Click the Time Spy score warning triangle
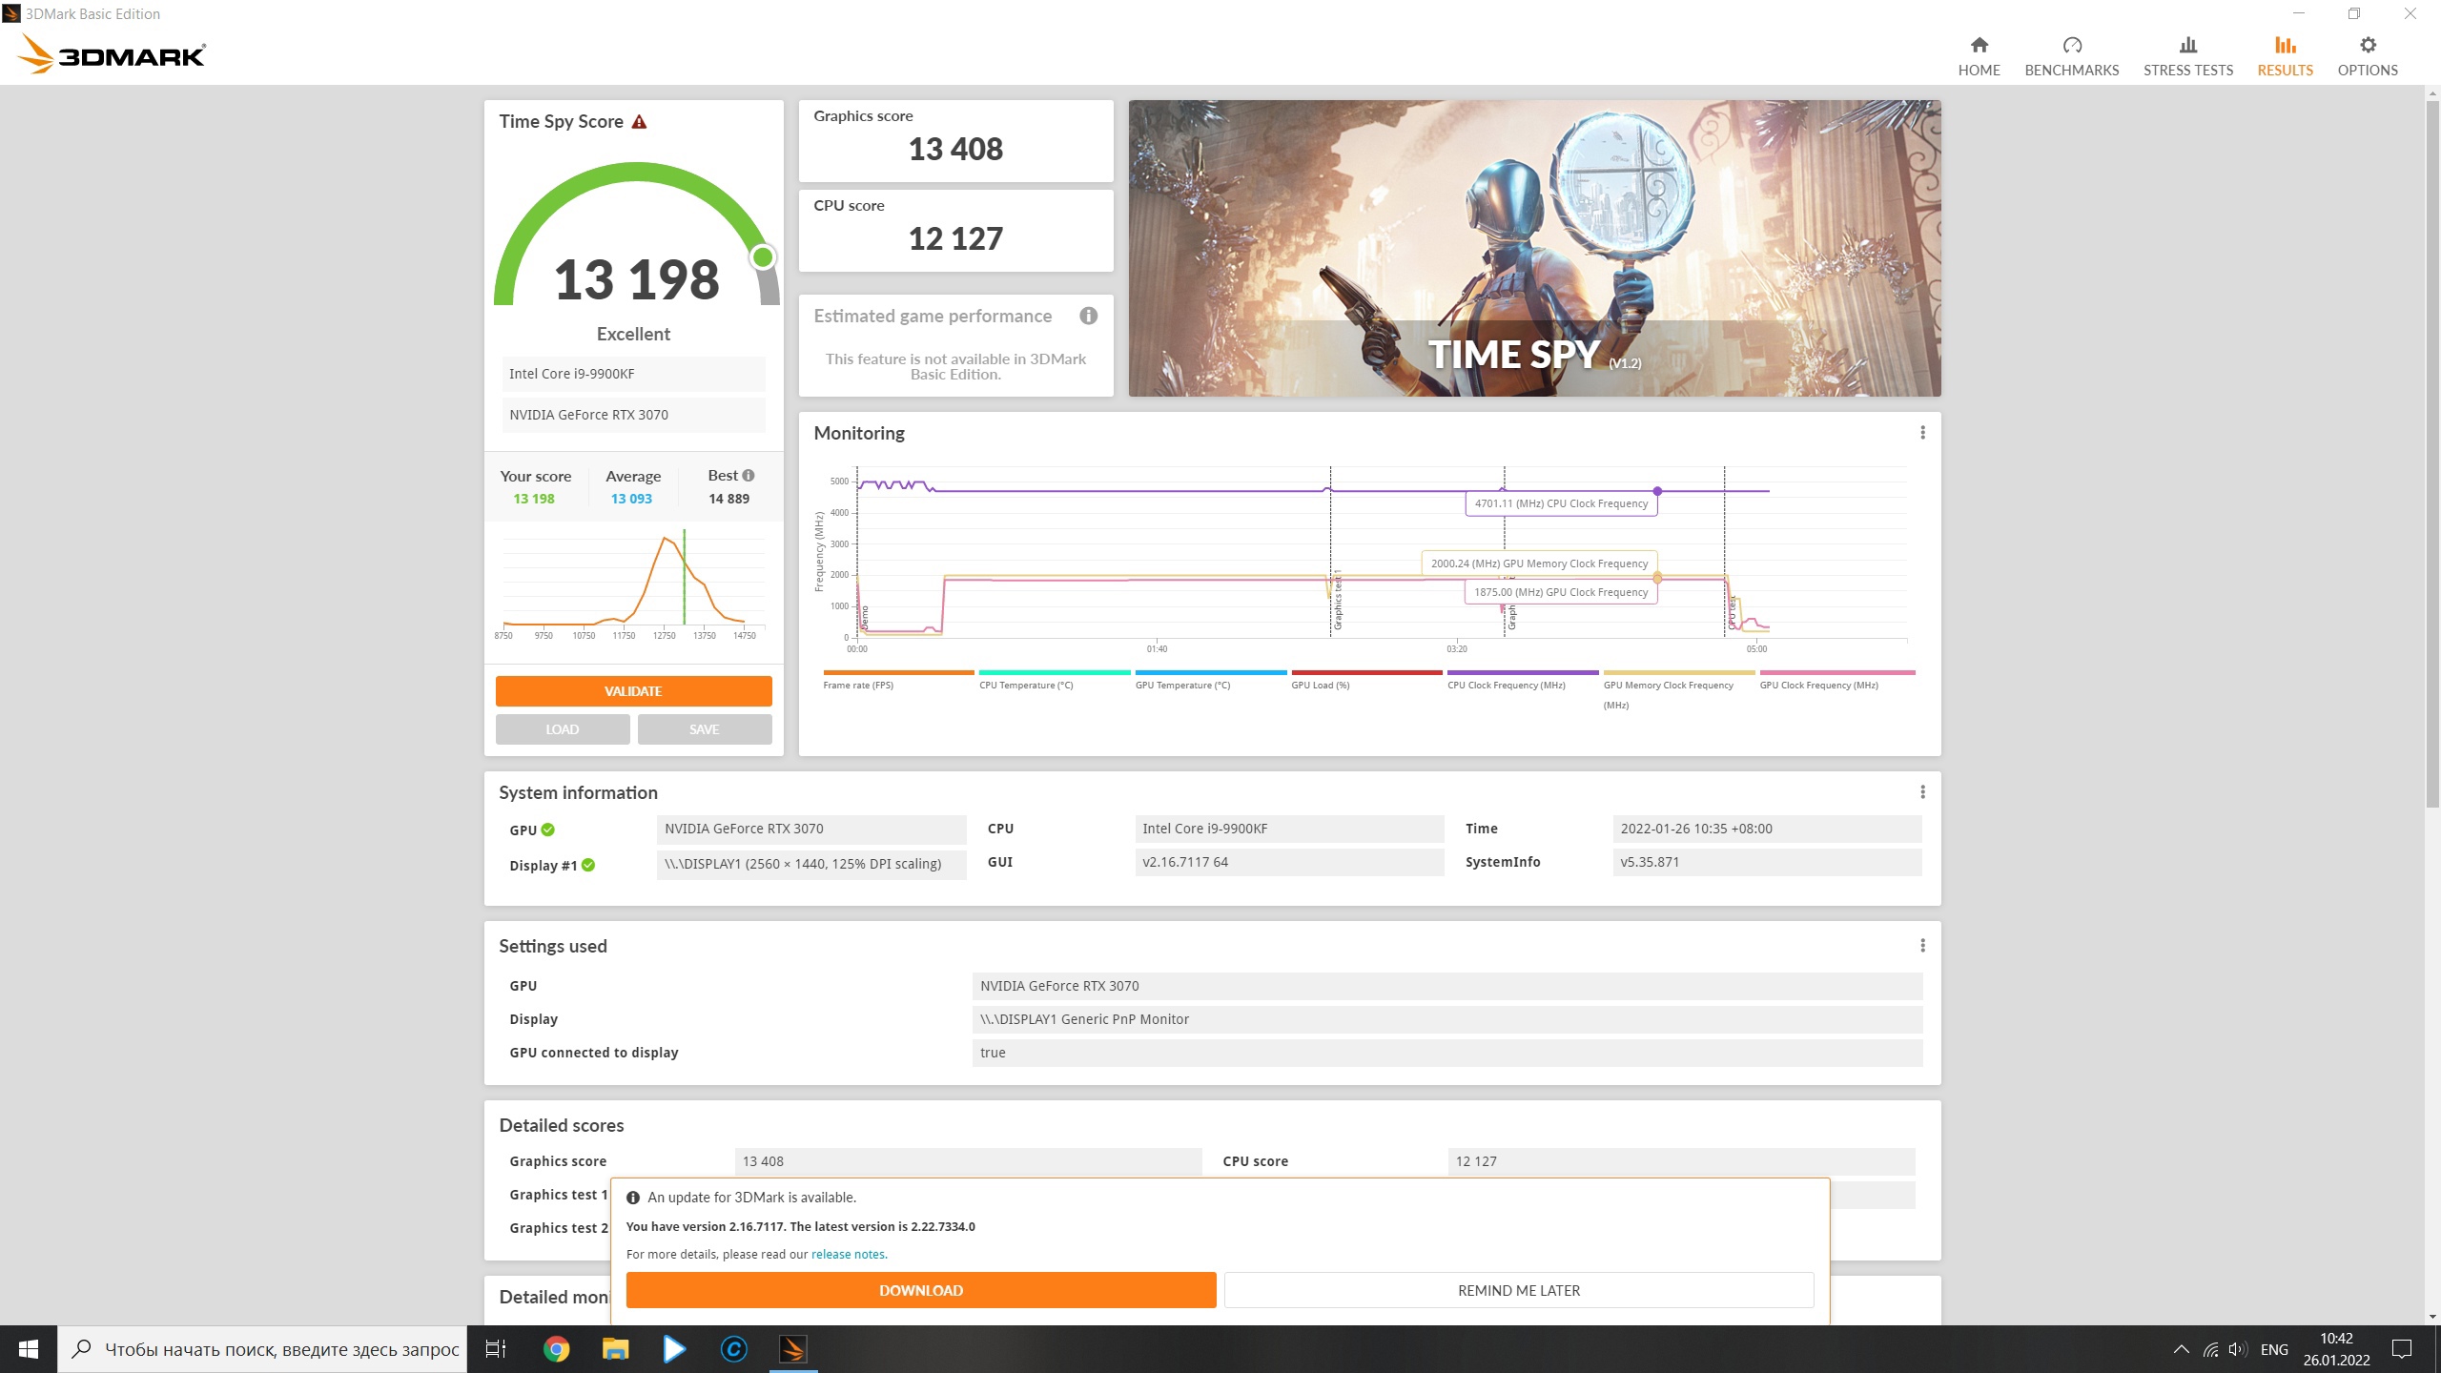 point(639,122)
